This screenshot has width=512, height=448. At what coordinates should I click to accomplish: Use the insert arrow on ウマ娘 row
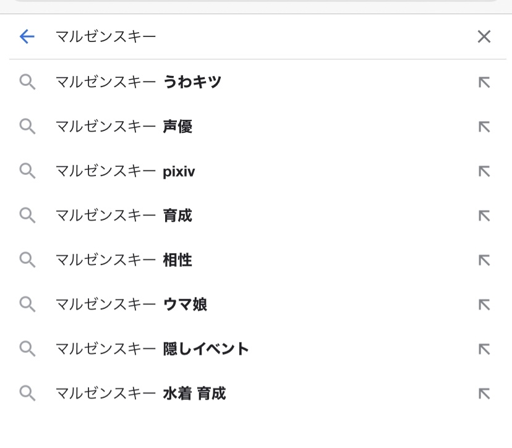tap(484, 305)
